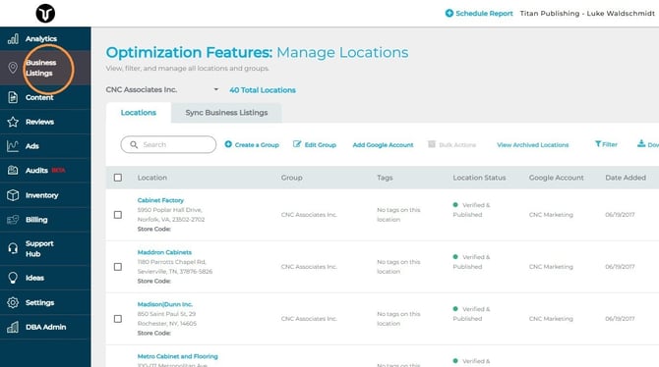
Task: Click Add Google Account link
Action: [383, 144]
